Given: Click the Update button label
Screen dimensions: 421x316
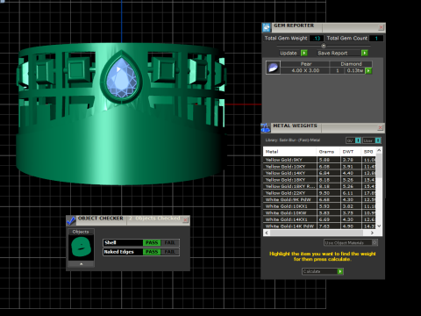Looking at the screenshot, I should [289, 53].
